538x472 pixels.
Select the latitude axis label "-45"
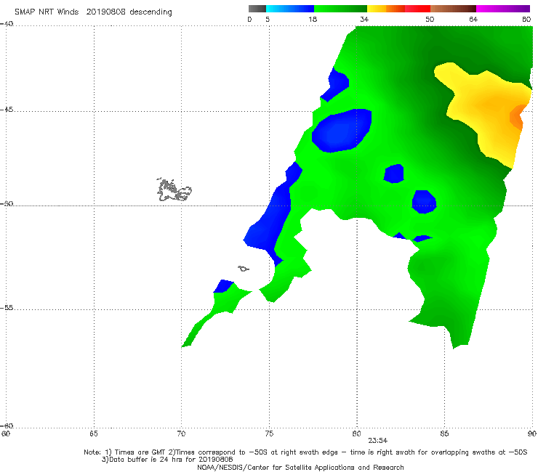[x=7, y=110]
